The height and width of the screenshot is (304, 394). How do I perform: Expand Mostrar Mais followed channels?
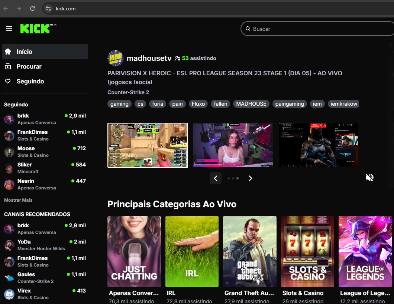(18, 200)
